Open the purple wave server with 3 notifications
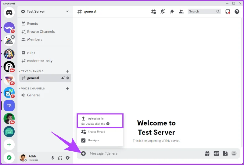This screenshot has width=244, height=165. coord(9,27)
